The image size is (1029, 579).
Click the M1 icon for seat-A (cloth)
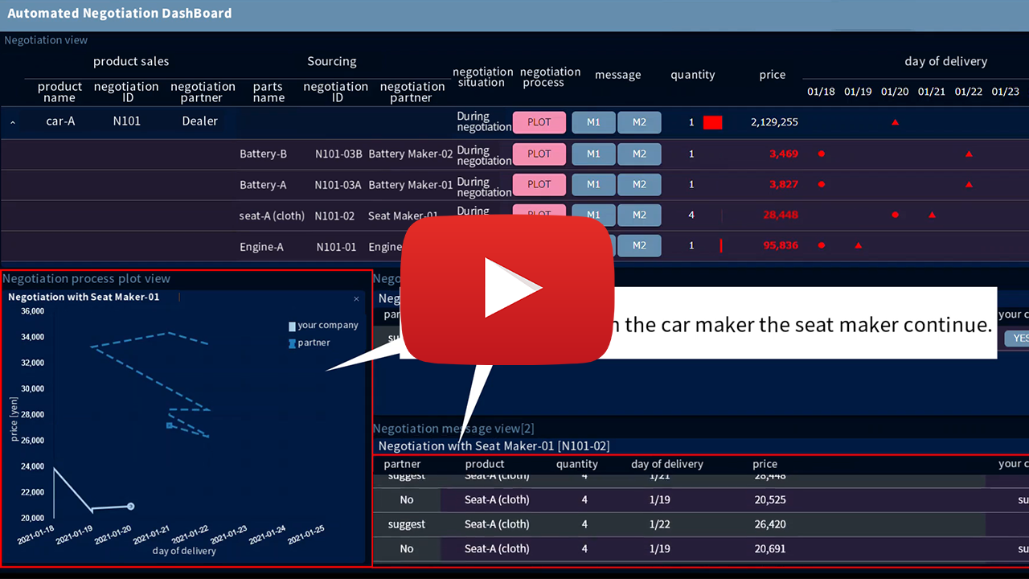[x=593, y=215]
